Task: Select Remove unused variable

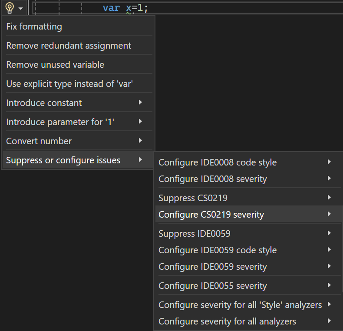Action: (x=55, y=65)
